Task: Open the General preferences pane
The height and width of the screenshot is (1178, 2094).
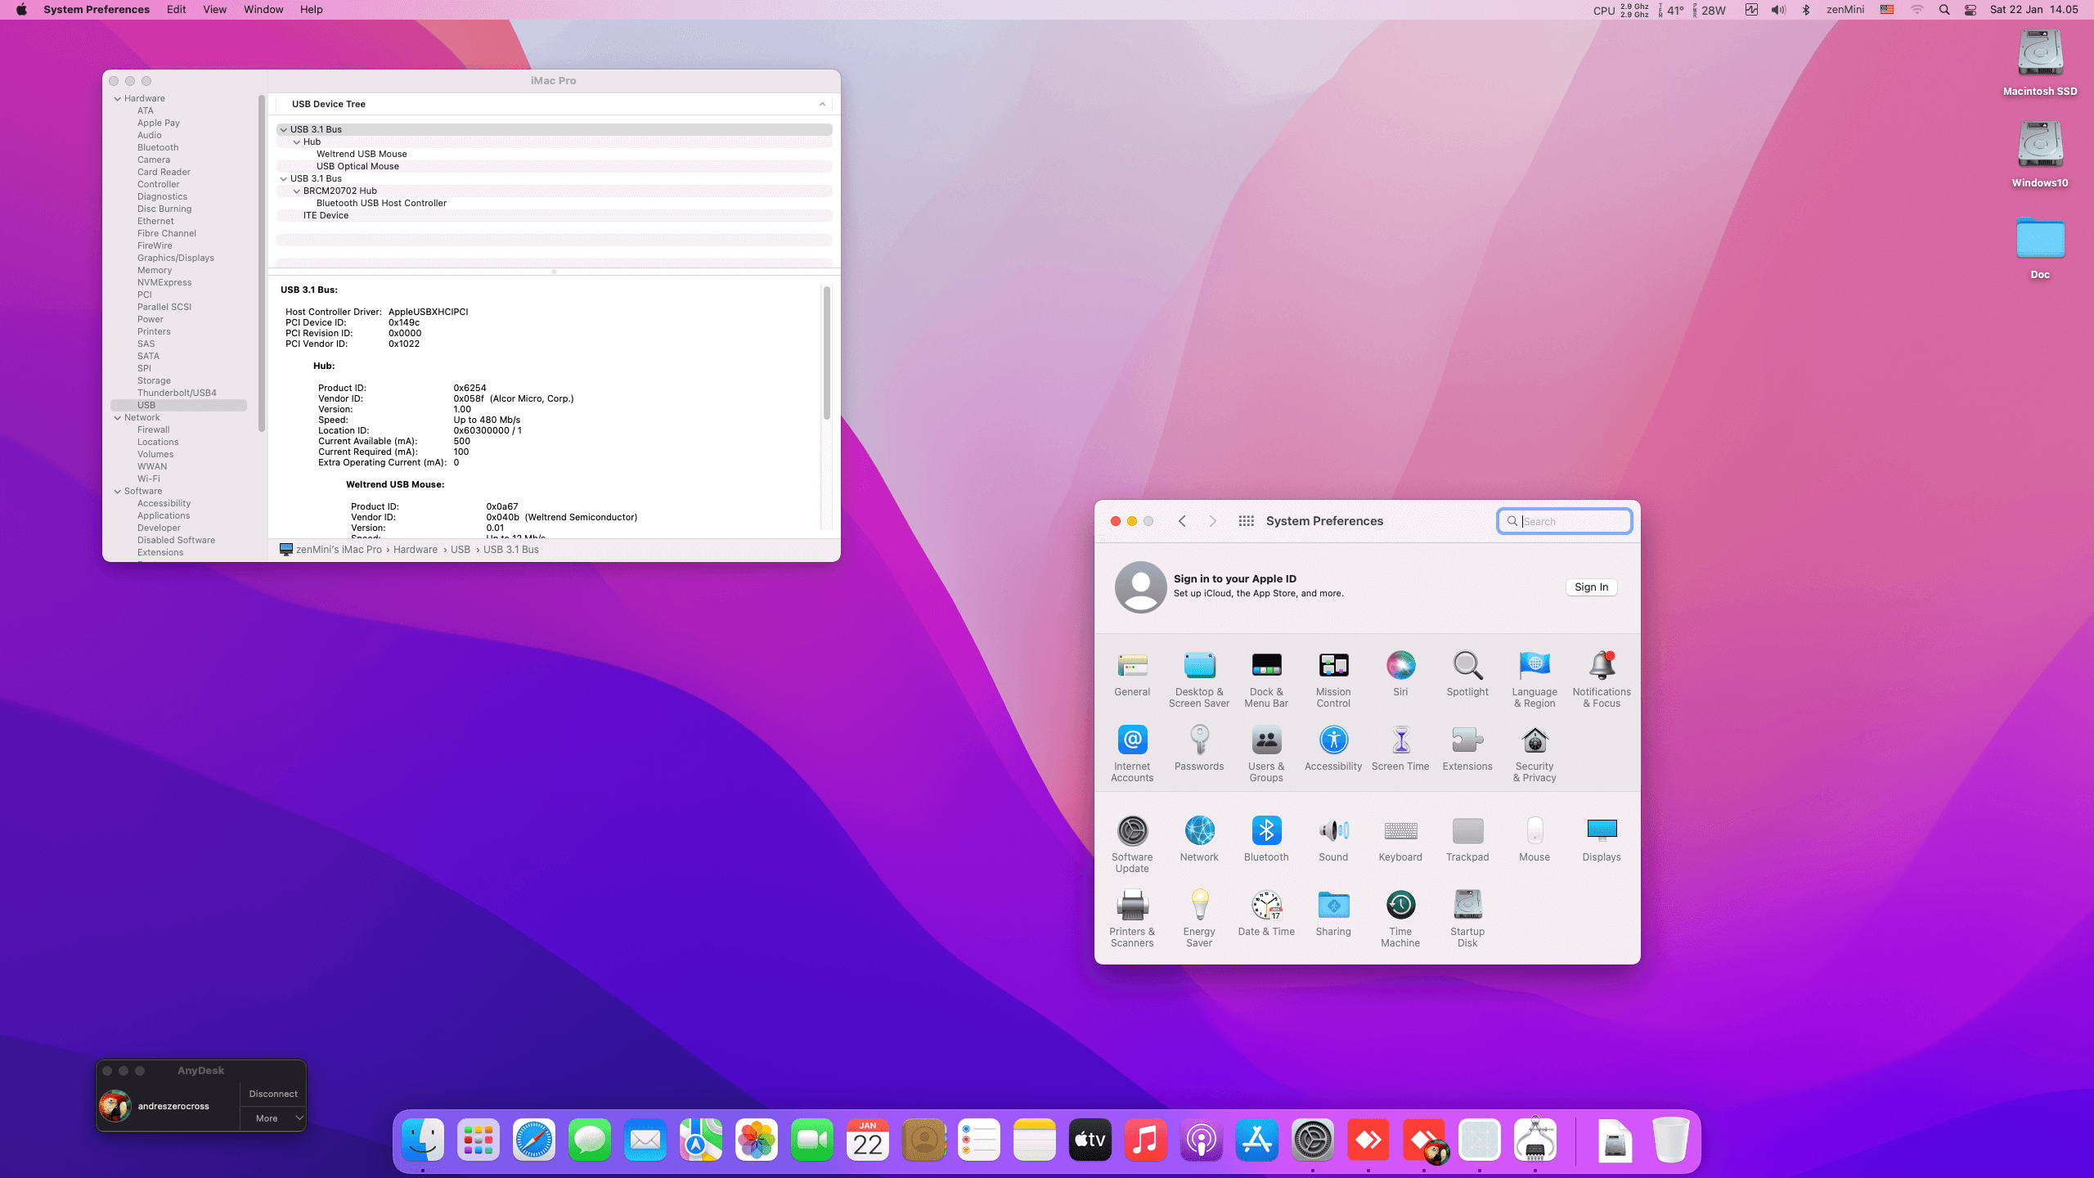Action: tap(1132, 674)
